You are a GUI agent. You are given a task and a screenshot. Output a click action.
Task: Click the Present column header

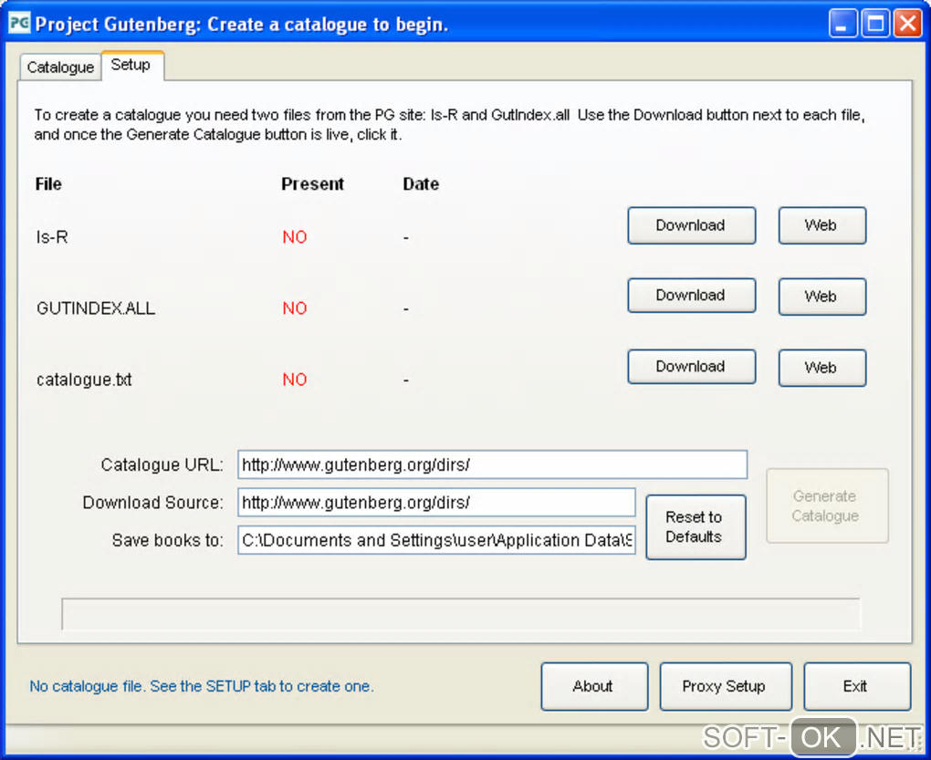313,184
